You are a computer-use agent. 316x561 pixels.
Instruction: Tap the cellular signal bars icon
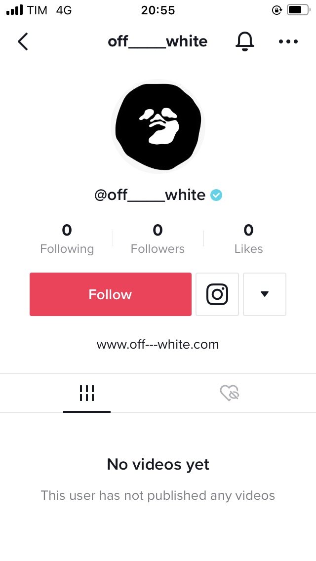pyautogui.click(x=15, y=10)
